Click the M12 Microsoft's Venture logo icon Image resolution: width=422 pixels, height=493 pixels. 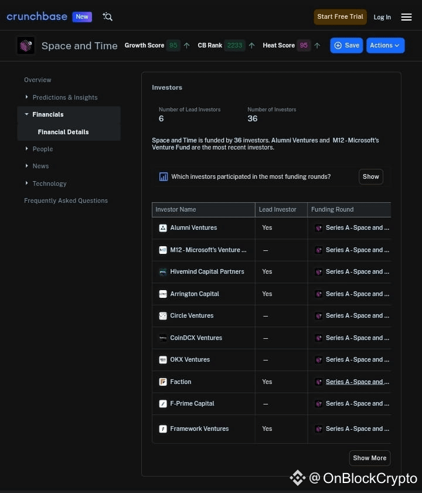pos(163,250)
